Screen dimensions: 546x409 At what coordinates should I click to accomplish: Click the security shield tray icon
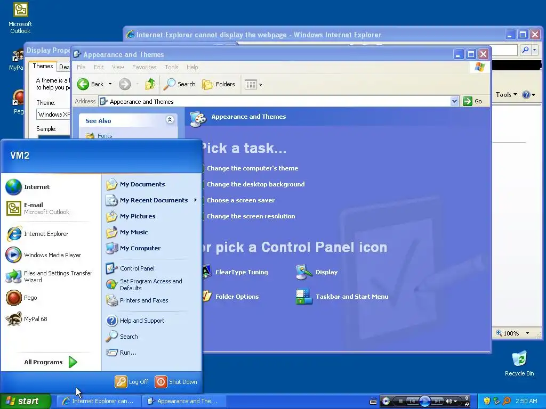click(x=487, y=401)
